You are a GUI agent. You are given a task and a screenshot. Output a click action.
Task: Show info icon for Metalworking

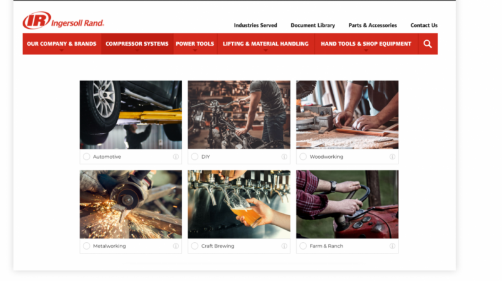(176, 246)
